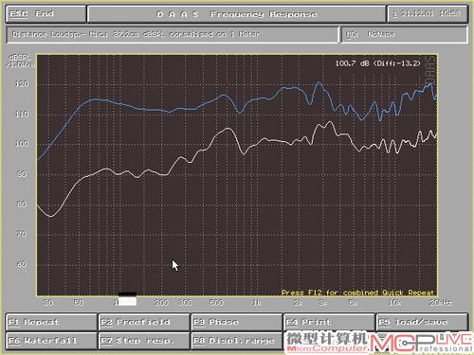The height and width of the screenshot is (355, 474).
Task: Click F4 Print button
Action: tap(329, 322)
